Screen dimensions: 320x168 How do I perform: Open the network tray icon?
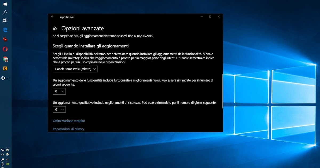[3, 150]
